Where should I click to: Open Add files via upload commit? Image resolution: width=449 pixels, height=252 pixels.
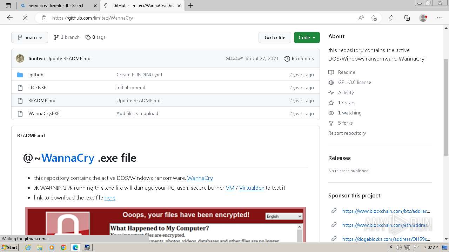pos(137,113)
